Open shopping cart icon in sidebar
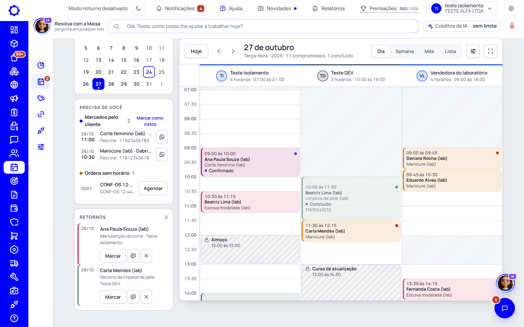Viewport: 524px width, 327px height. pos(14,236)
